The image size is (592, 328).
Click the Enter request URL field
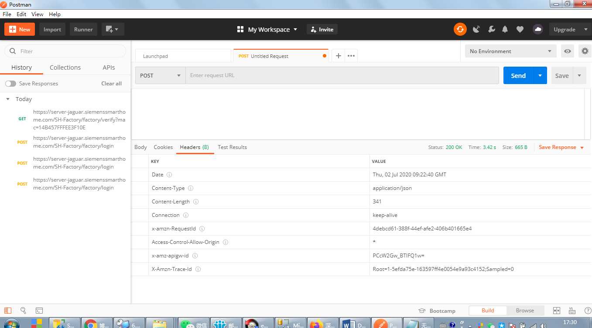point(342,75)
